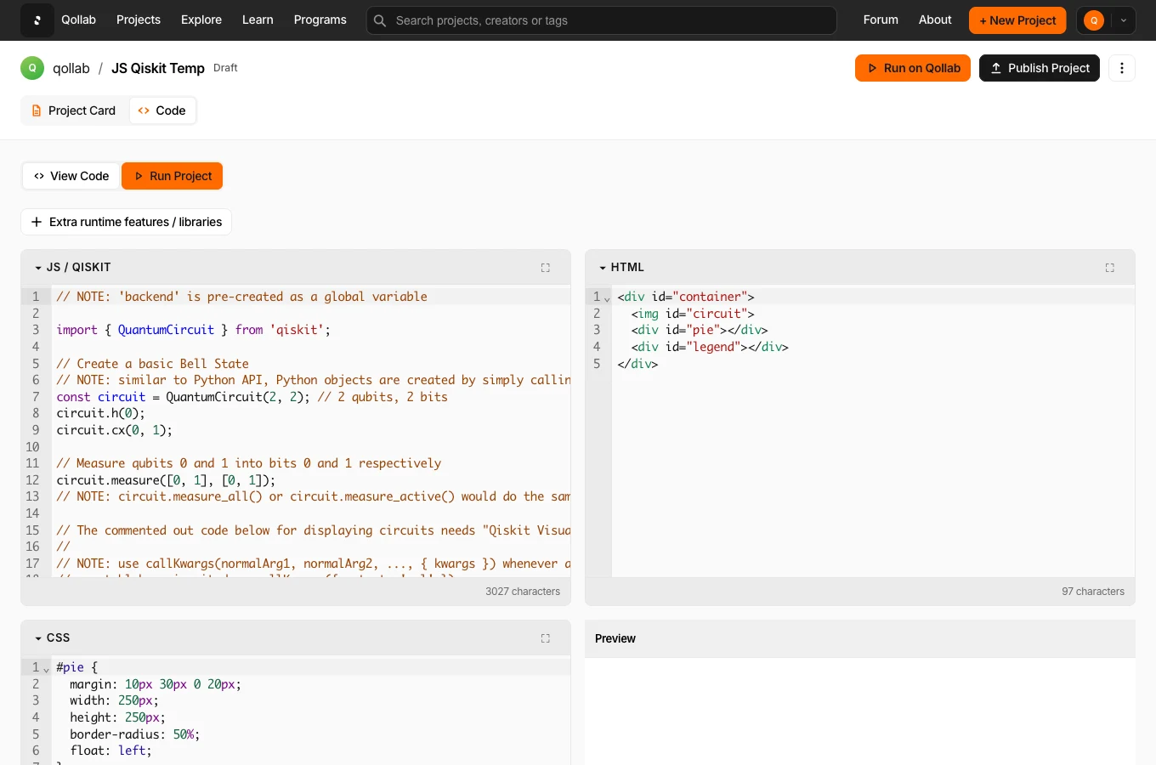Click the Project Card document icon
Screen dimensions: 1156x765
pos(37,110)
